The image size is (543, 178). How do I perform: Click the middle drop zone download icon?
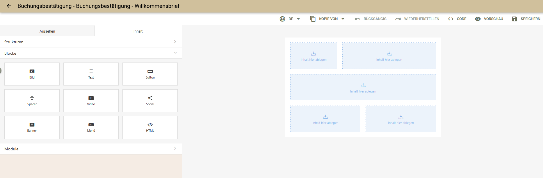(x=363, y=85)
